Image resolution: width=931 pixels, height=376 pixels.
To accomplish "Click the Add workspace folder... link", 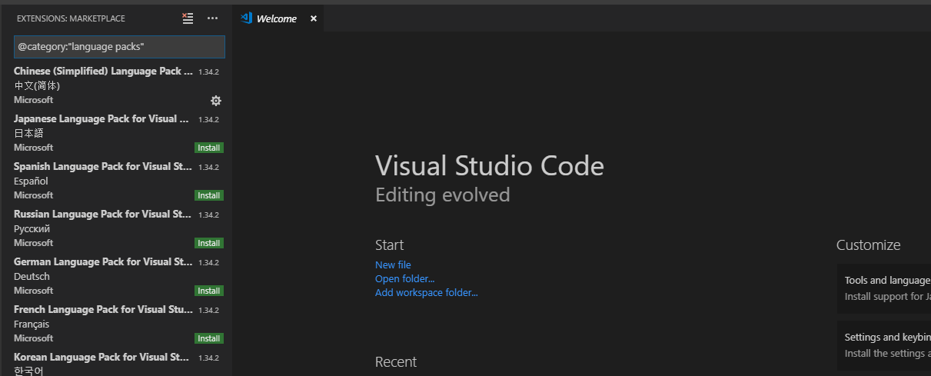I will point(427,293).
